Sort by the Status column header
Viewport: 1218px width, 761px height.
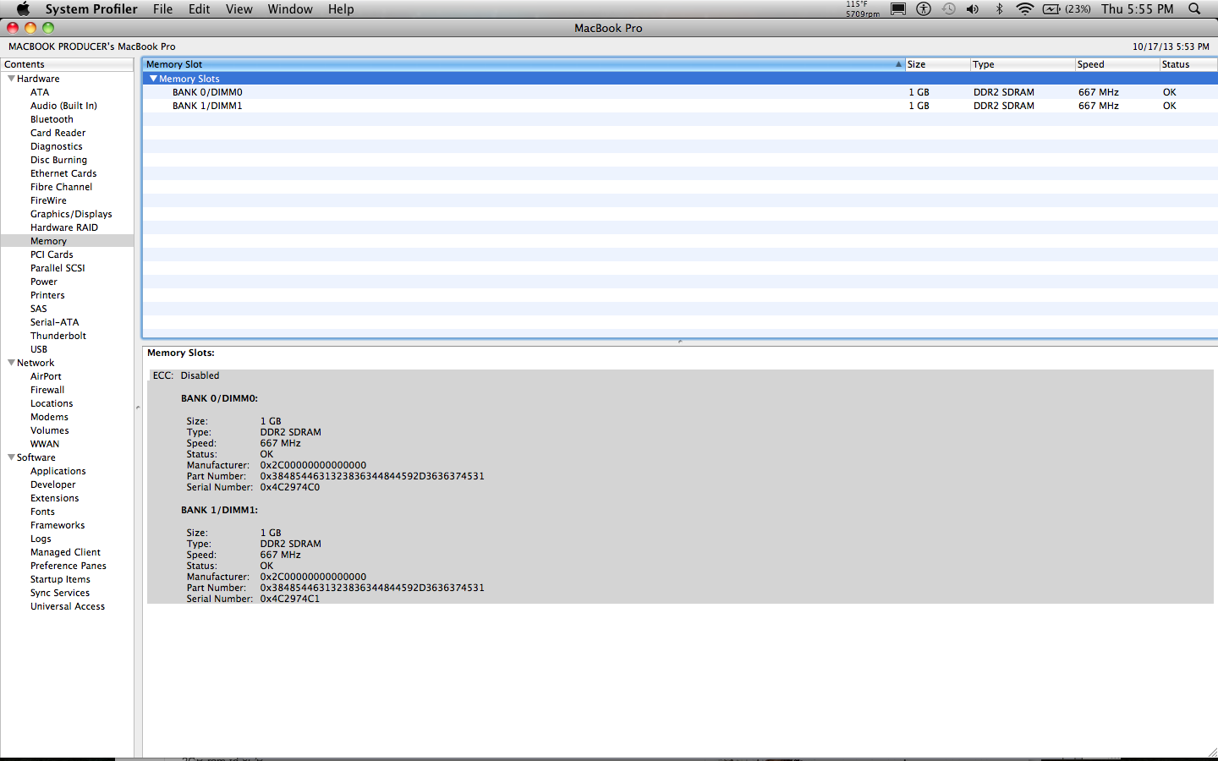(1188, 64)
